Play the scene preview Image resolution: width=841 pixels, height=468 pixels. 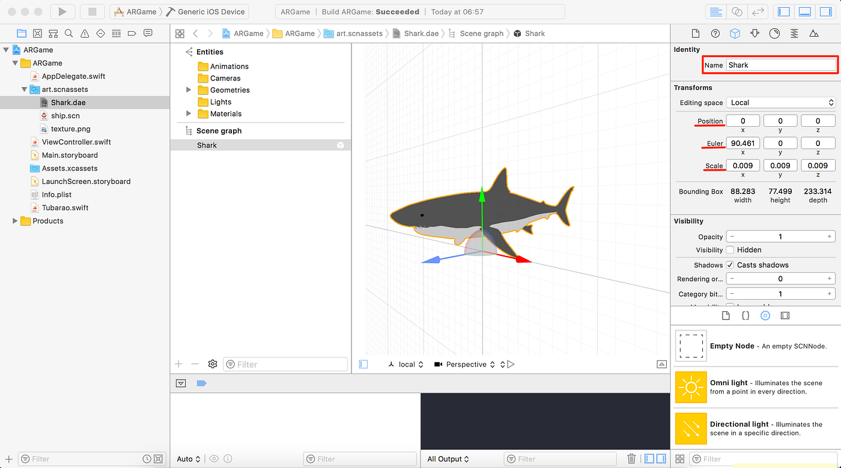[511, 365]
